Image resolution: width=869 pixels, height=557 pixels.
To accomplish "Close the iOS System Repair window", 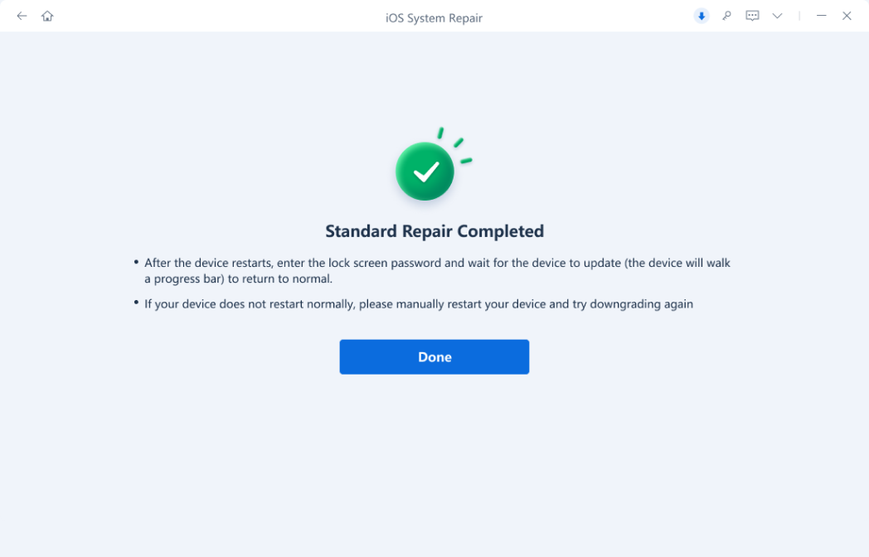I will click(847, 16).
